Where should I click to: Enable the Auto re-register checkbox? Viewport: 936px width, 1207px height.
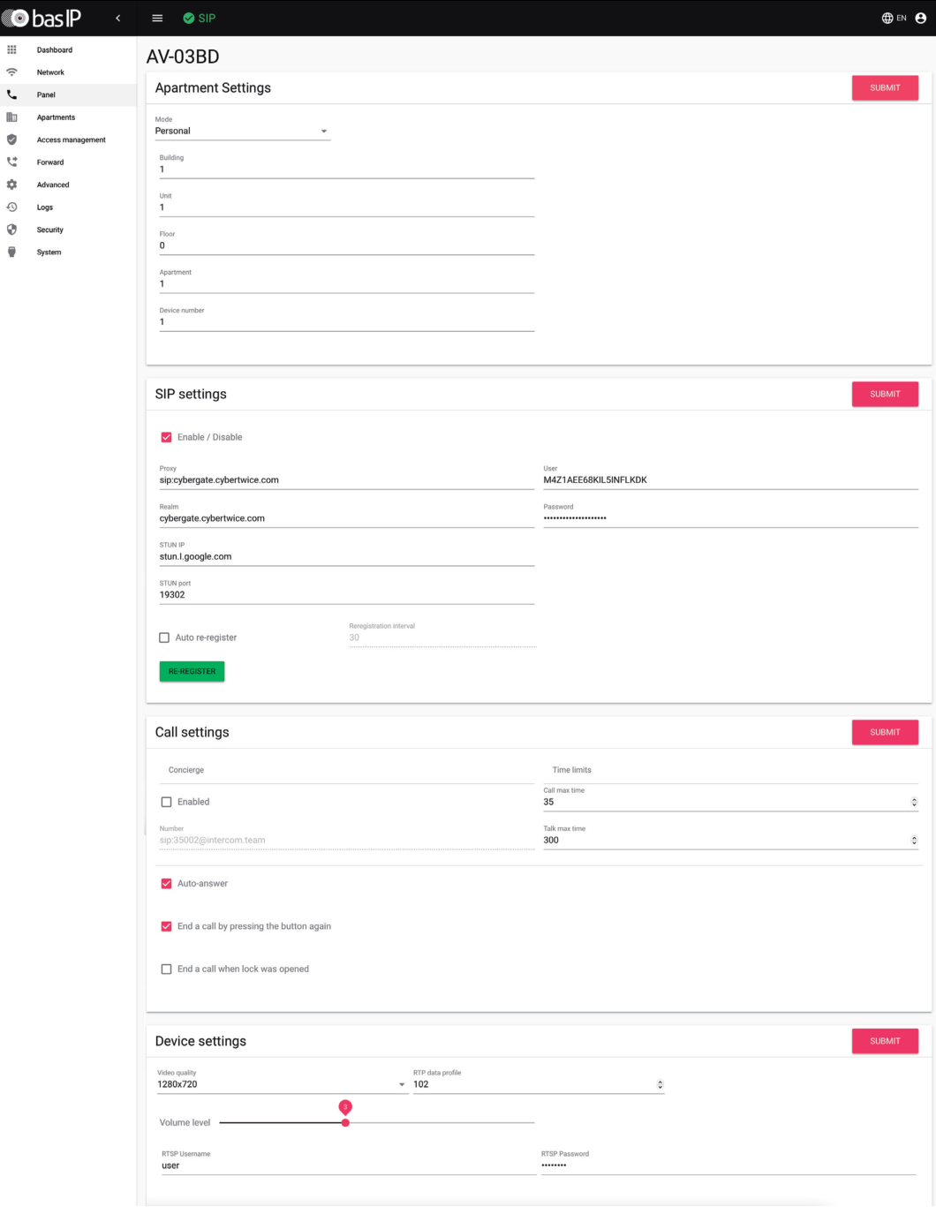(x=164, y=637)
